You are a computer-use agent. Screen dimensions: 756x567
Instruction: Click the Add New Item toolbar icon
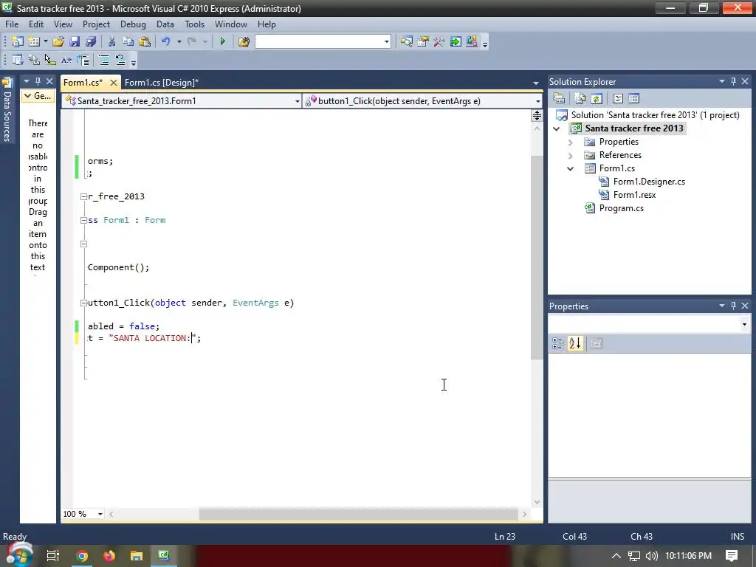pos(34,42)
